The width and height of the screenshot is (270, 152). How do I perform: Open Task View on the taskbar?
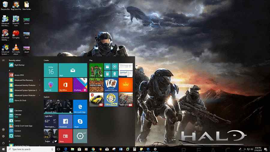coord(58,149)
